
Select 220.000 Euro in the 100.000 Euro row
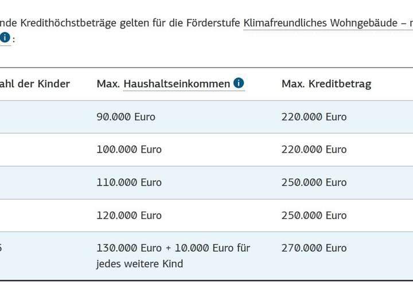pos(314,150)
